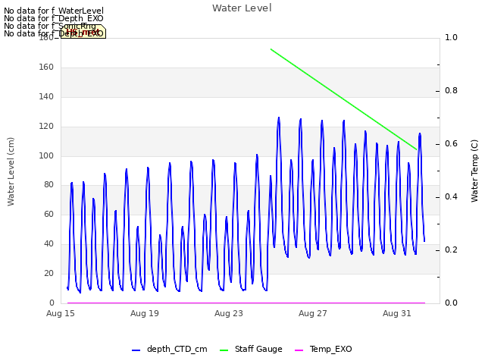Click the 160 left-axis tick label
The width and height of the screenshot is (485, 364).
[x=46, y=67]
